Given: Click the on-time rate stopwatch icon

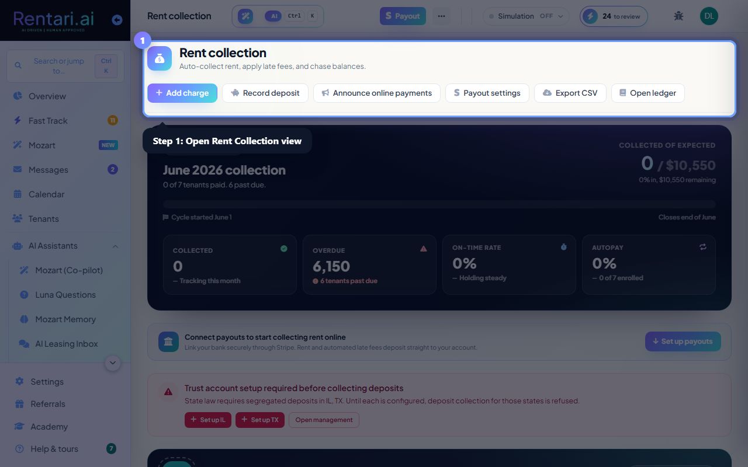Looking at the screenshot, I should coord(564,247).
